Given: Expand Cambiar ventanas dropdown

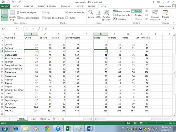Looking at the screenshot, I should (155, 15).
